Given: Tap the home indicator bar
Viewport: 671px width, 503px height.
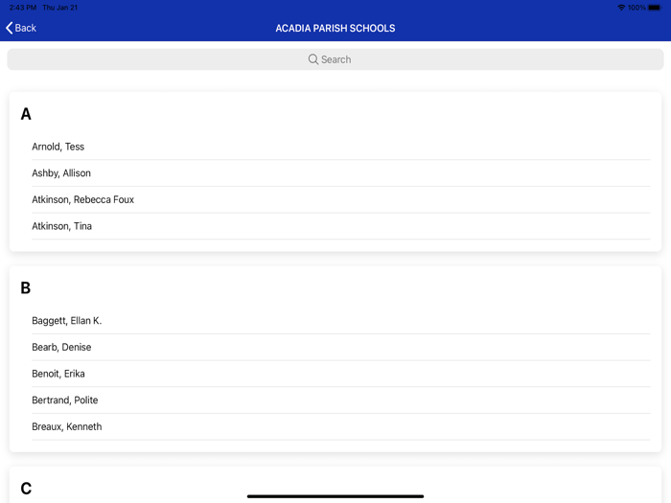Looking at the screenshot, I should (335, 496).
